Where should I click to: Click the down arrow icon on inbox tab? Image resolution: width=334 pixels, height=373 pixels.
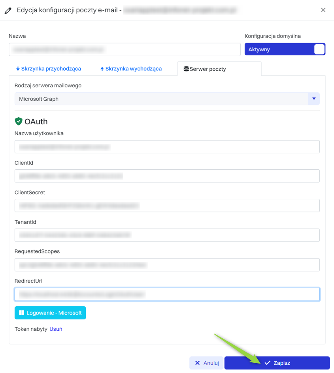point(18,69)
